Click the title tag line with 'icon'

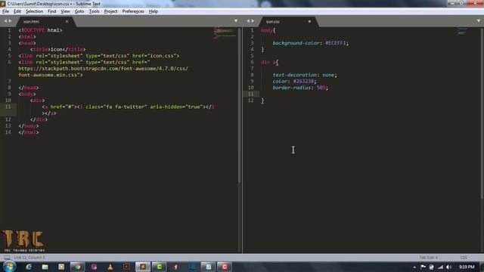[x=57, y=49]
